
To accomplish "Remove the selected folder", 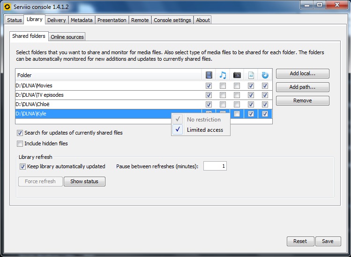I will (x=302, y=101).
